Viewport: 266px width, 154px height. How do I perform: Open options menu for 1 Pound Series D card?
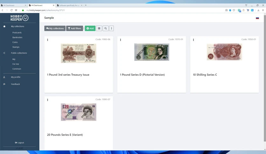click(121, 40)
